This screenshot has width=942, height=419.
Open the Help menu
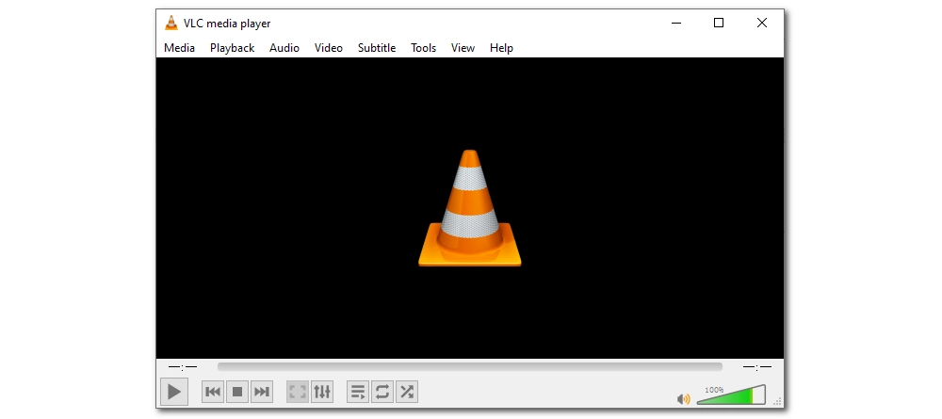click(x=501, y=48)
